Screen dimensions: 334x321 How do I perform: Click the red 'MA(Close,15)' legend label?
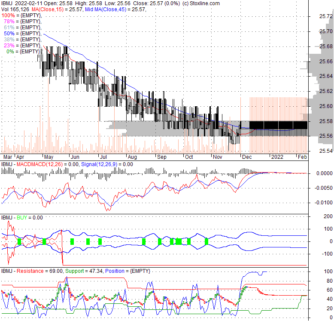pyautogui.click(x=48, y=9)
